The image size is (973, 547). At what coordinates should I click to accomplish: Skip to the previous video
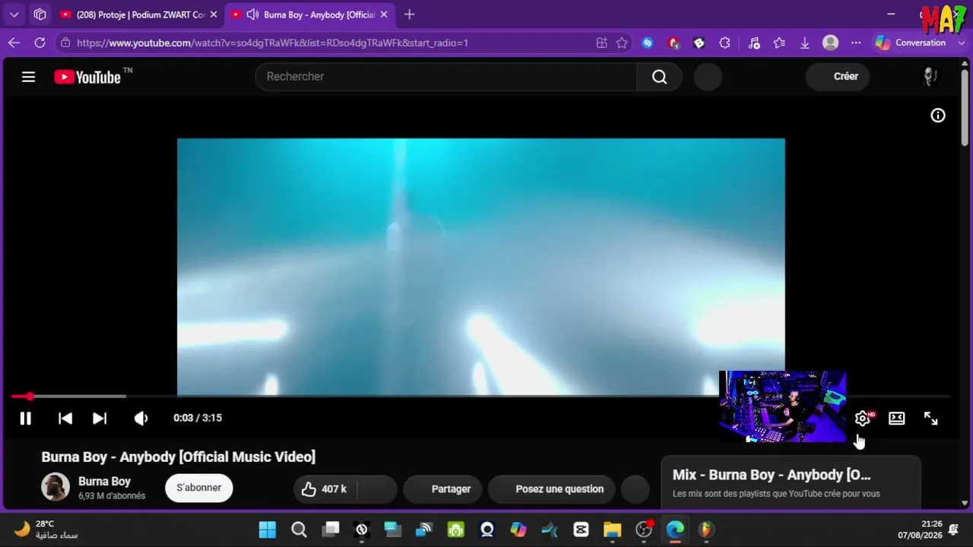(65, 418)
